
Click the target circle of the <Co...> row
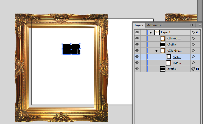click(x=193, y=57)
